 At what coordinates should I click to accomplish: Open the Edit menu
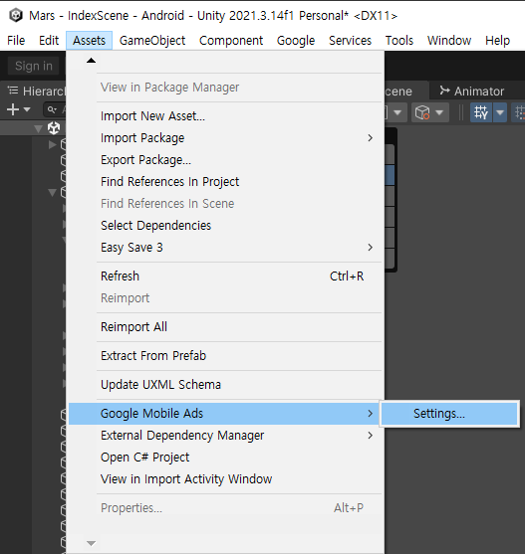[x=49, y=41]
